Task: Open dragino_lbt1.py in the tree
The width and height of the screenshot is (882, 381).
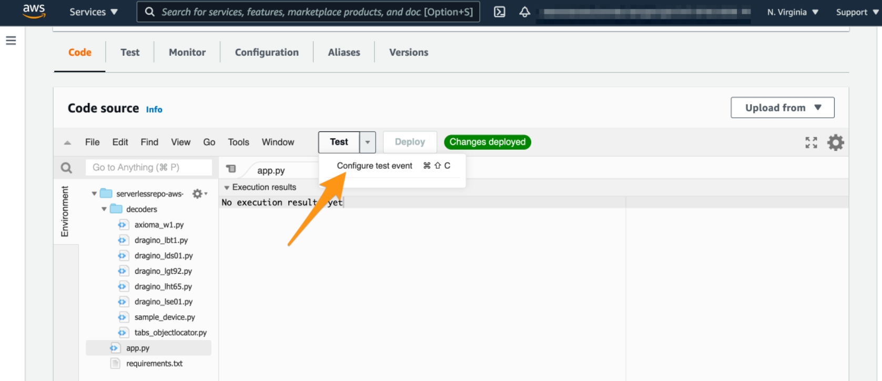Action: pos(161,240)
